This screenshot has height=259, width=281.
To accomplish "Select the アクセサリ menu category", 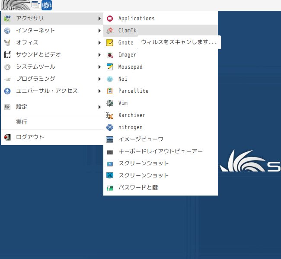I will click(52, 19).
